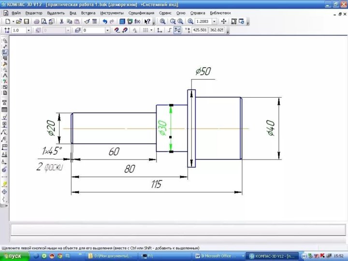Toggle the grid display button
The height and width of the screenshot is (261, 348).
tap(145, 30)
